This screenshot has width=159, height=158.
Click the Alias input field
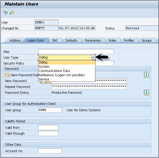[x=76, y=52]
